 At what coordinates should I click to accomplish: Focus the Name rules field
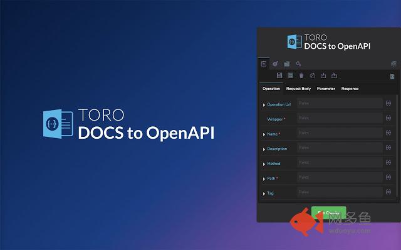340,132
